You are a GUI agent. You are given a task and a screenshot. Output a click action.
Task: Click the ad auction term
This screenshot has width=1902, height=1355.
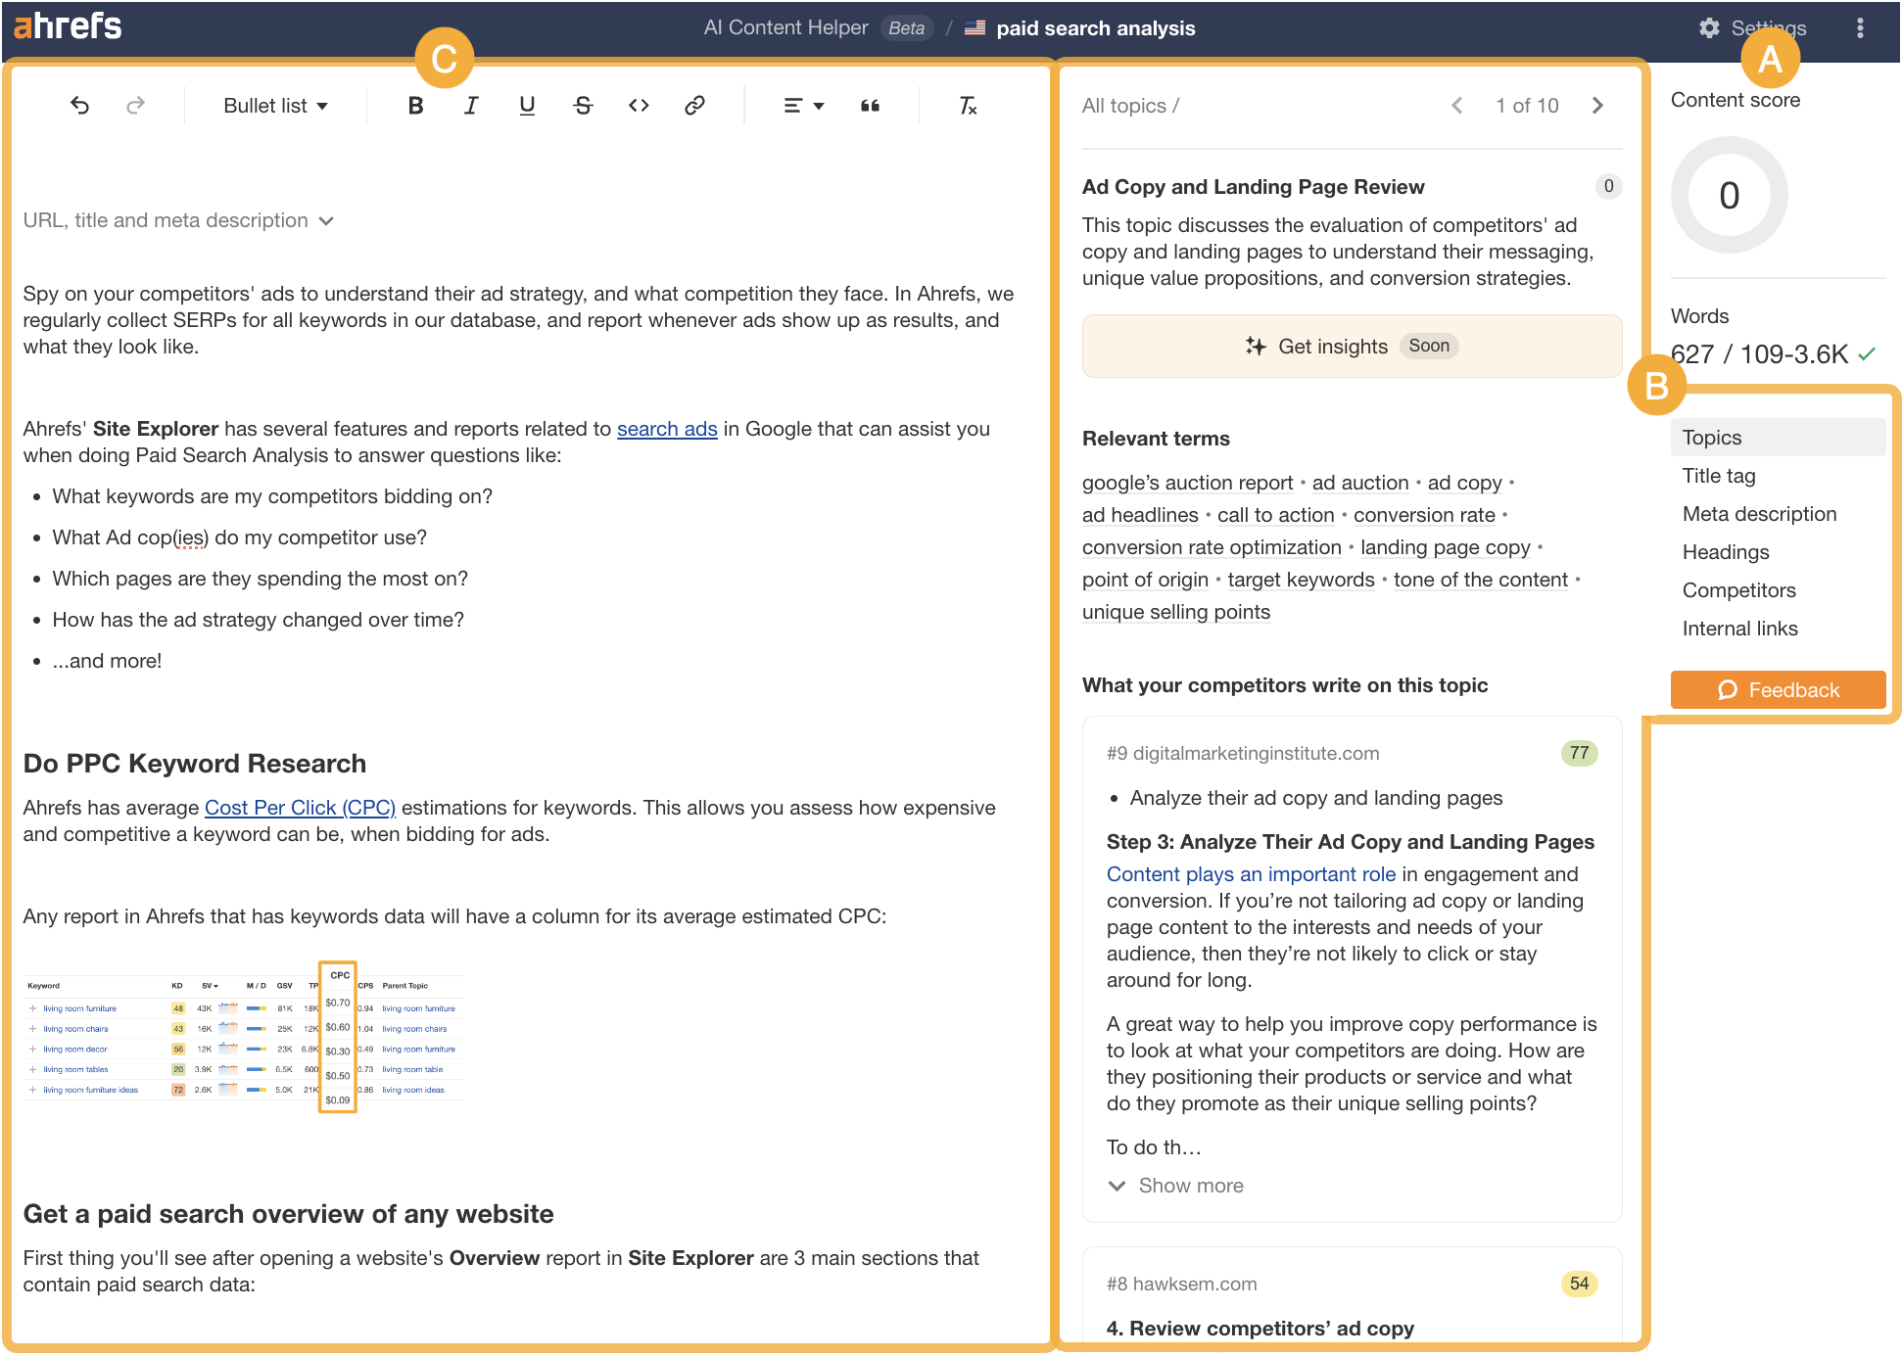click(1359, 483)
